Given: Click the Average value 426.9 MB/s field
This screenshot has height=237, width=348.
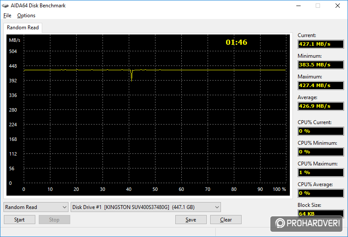Looking at the screenshot, I should [x=321, y=106].
